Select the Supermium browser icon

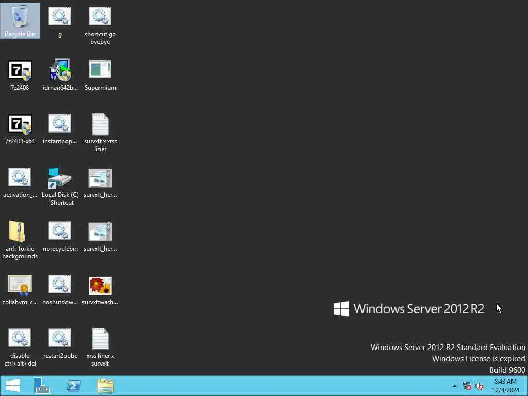click(100, 75)
